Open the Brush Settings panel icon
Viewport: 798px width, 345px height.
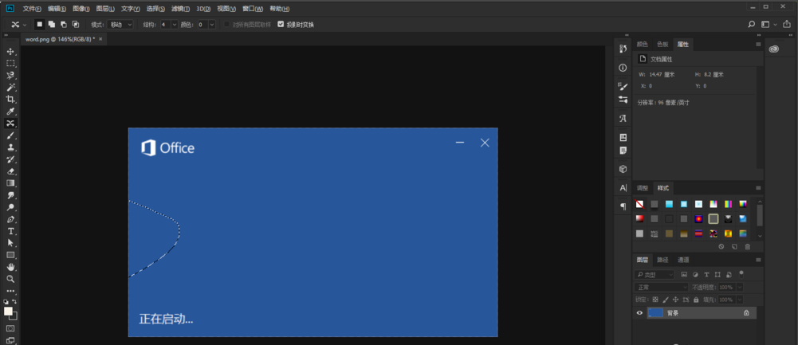point(623,87)
